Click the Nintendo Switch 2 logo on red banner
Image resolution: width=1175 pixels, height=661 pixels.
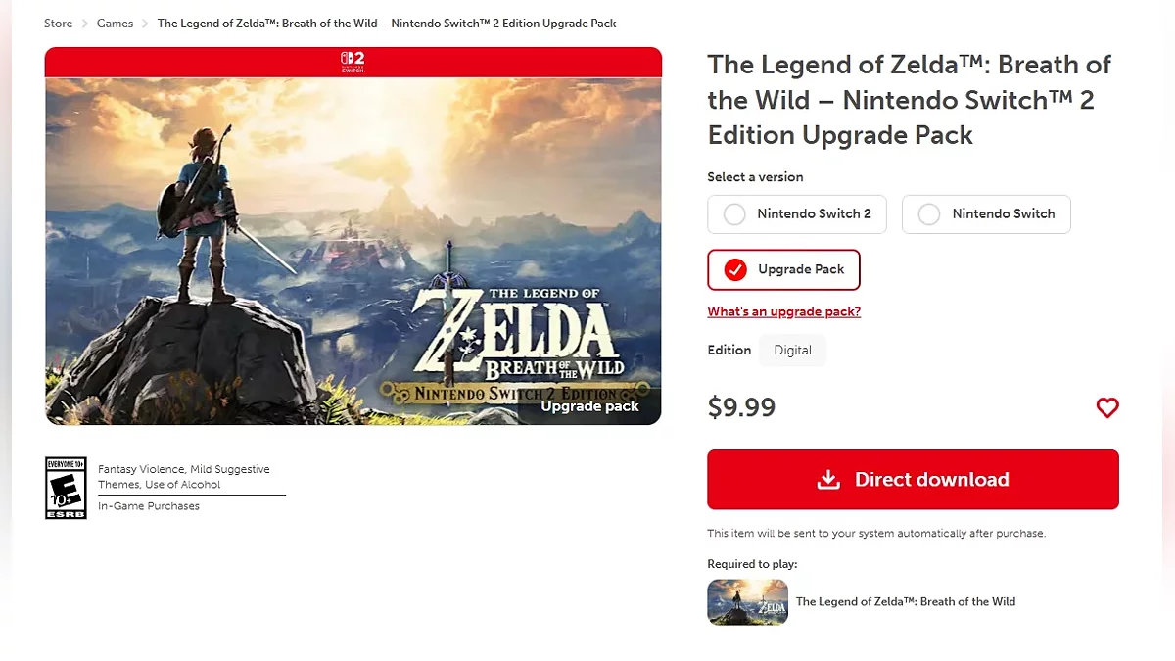click(352, 62)
